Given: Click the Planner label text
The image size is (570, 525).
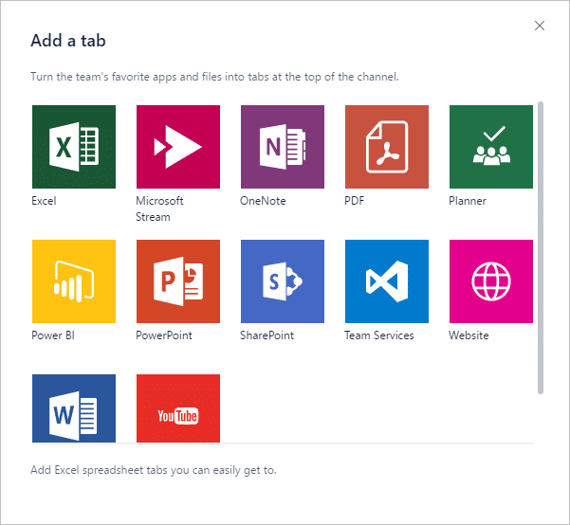Looking at the screenshot, I should (x=468, y=201).
